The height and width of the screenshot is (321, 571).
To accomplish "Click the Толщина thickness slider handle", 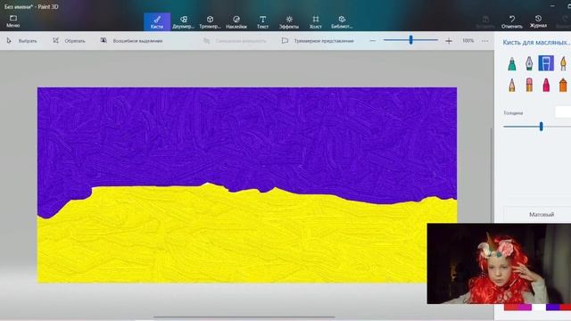I will point(542,127).
